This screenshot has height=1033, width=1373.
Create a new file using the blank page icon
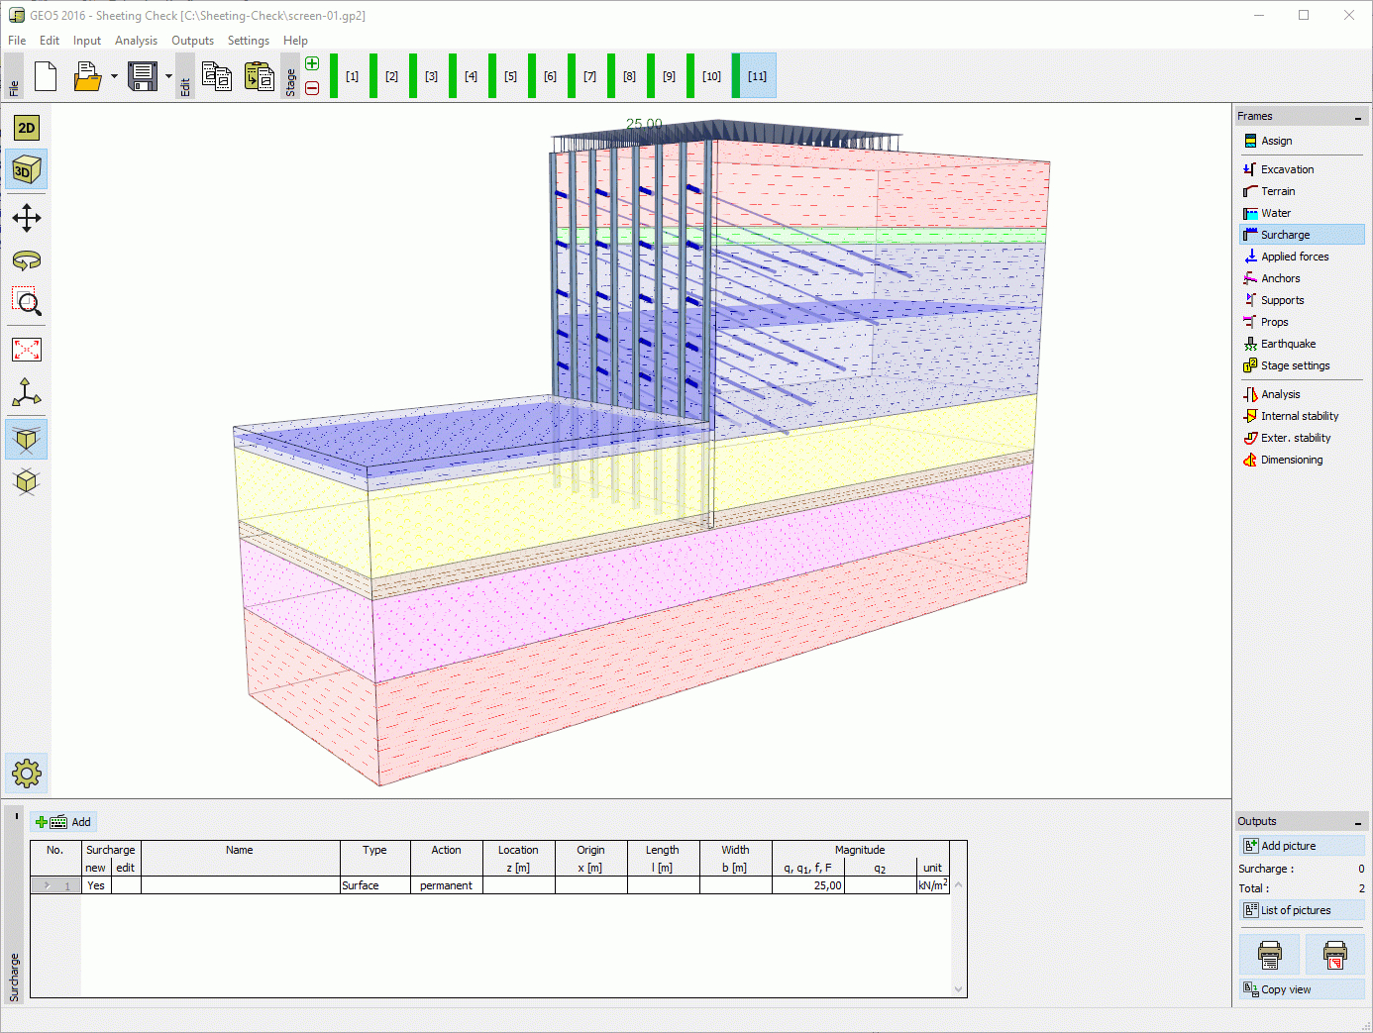(46, 76)
